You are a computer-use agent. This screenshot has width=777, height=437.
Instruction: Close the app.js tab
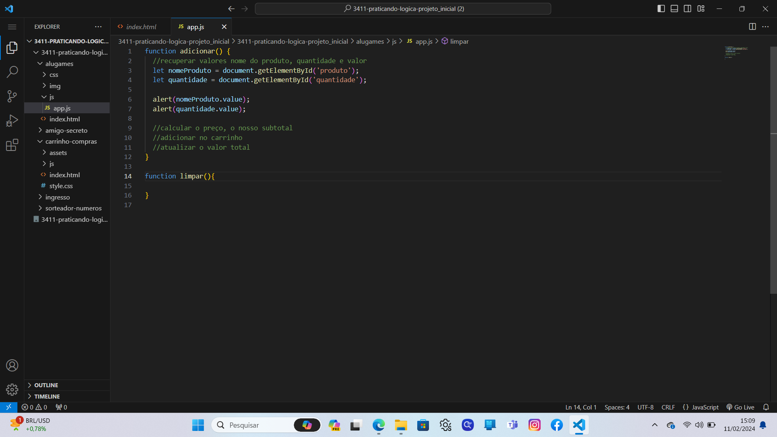click(224, 27)
